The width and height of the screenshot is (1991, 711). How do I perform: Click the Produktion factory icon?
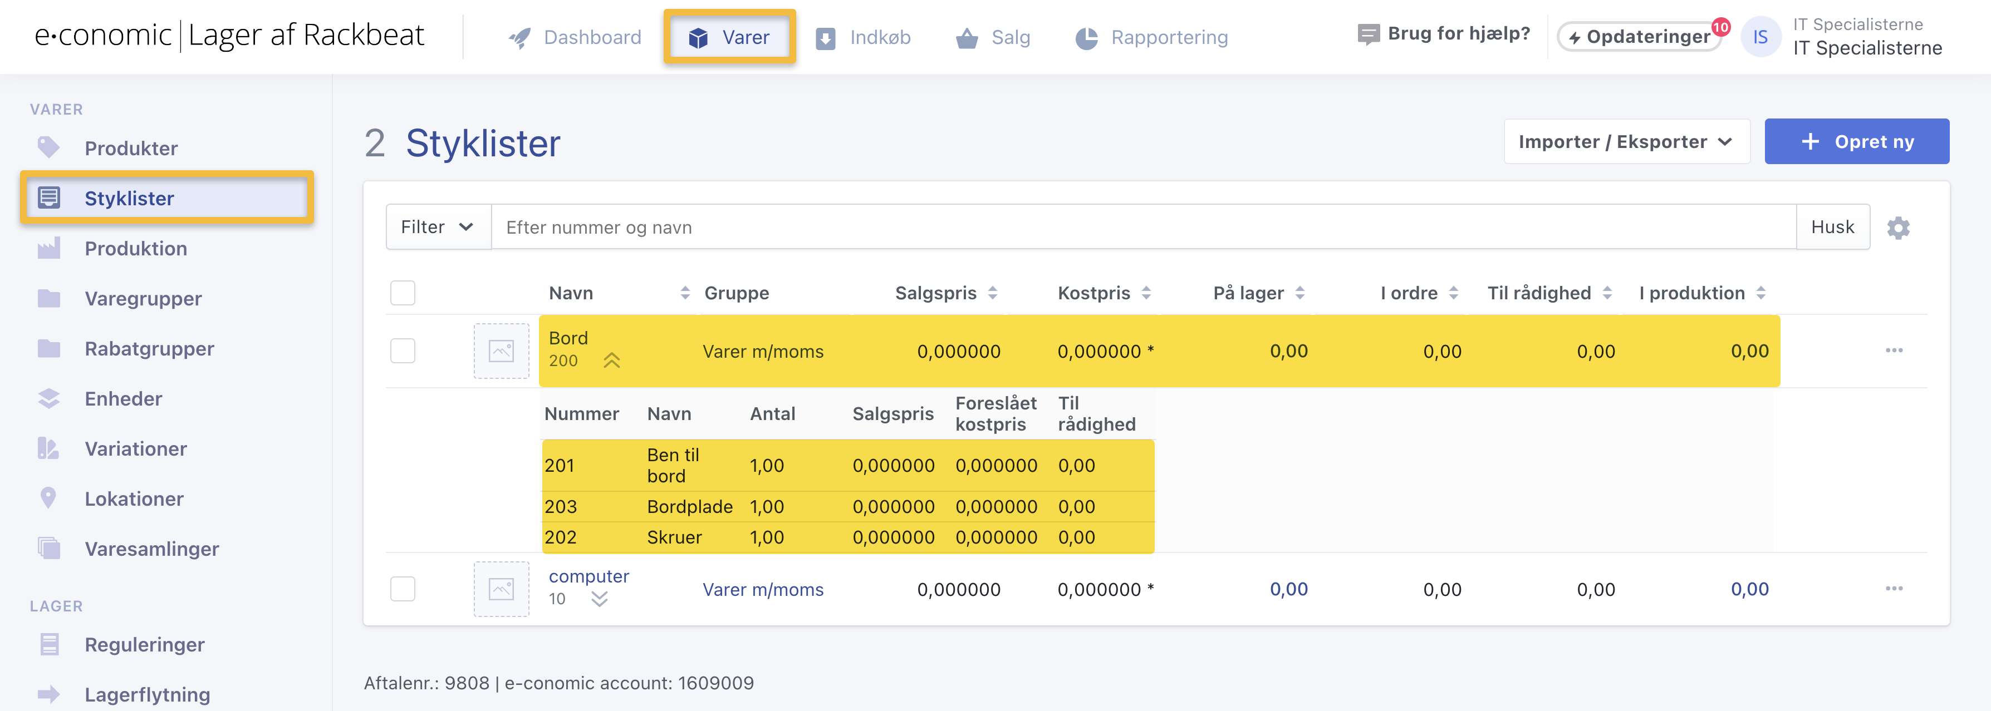pos(48,249)
